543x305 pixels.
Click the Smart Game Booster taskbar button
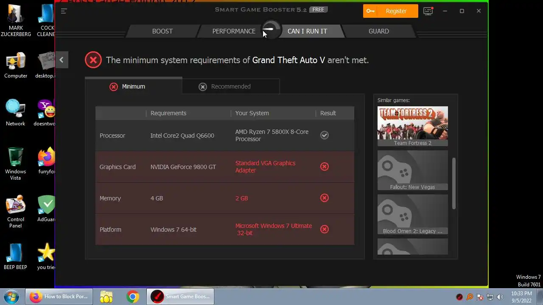[x=180, y=297]
